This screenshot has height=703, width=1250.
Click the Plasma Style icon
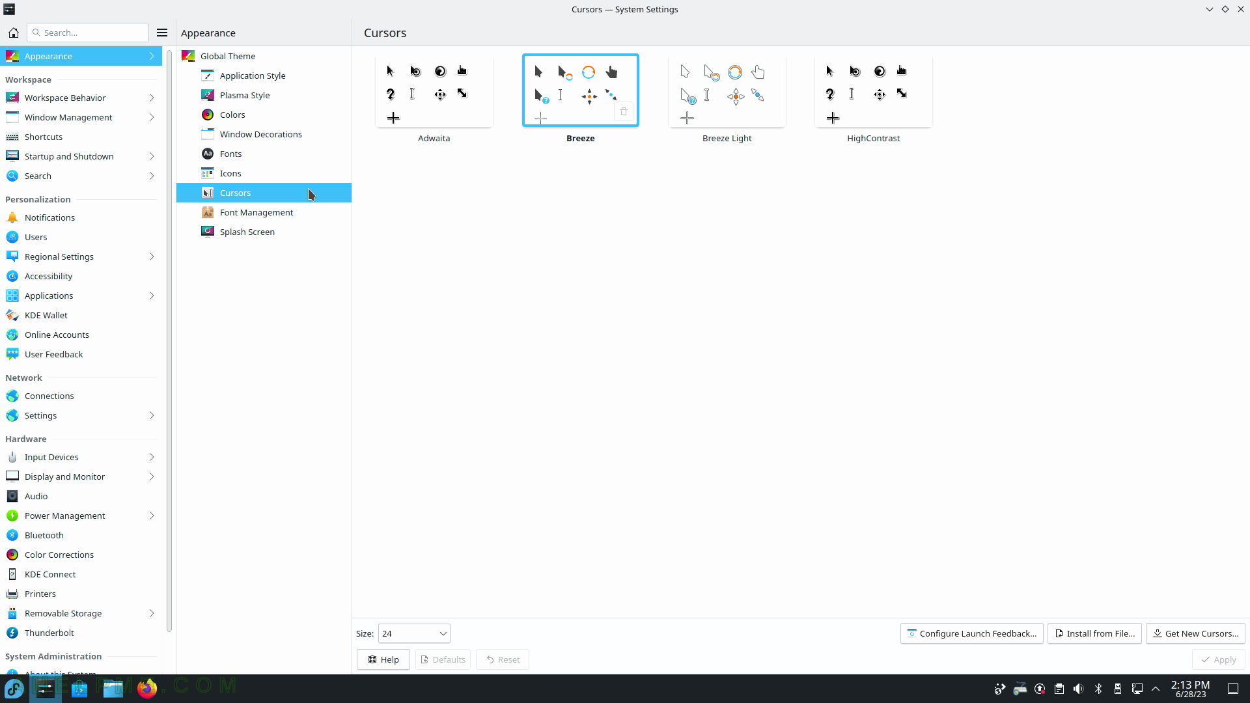208,95
